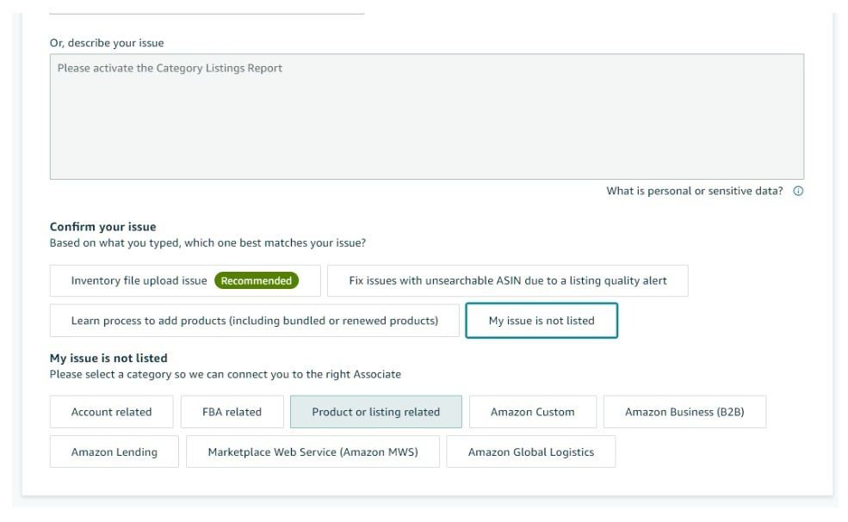The width and height of the screenshot is (848, 522).
Task: Click the info icon beside sensitive data question
Action: click(x=798, y=191)
